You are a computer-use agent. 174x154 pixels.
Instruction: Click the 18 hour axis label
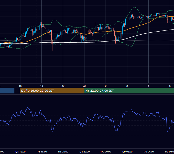pyautogui.click(x=42, y=86)
